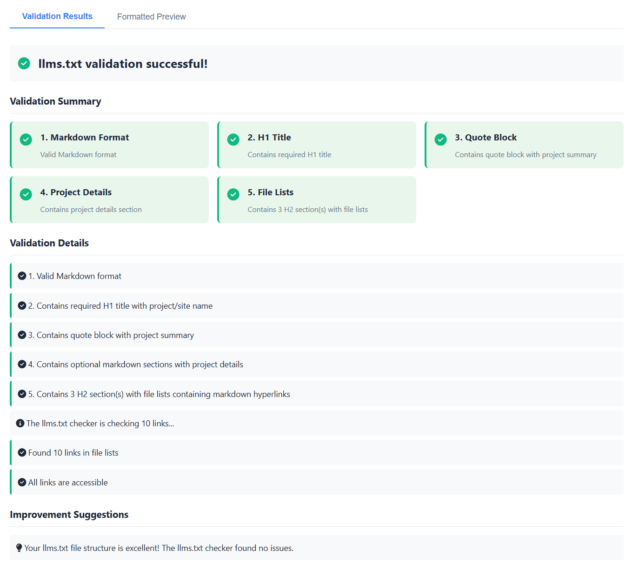Switch to the Validation Results tab
Image resolution: width=632 pixels, height=563 pixels.
tap(57, 16)
